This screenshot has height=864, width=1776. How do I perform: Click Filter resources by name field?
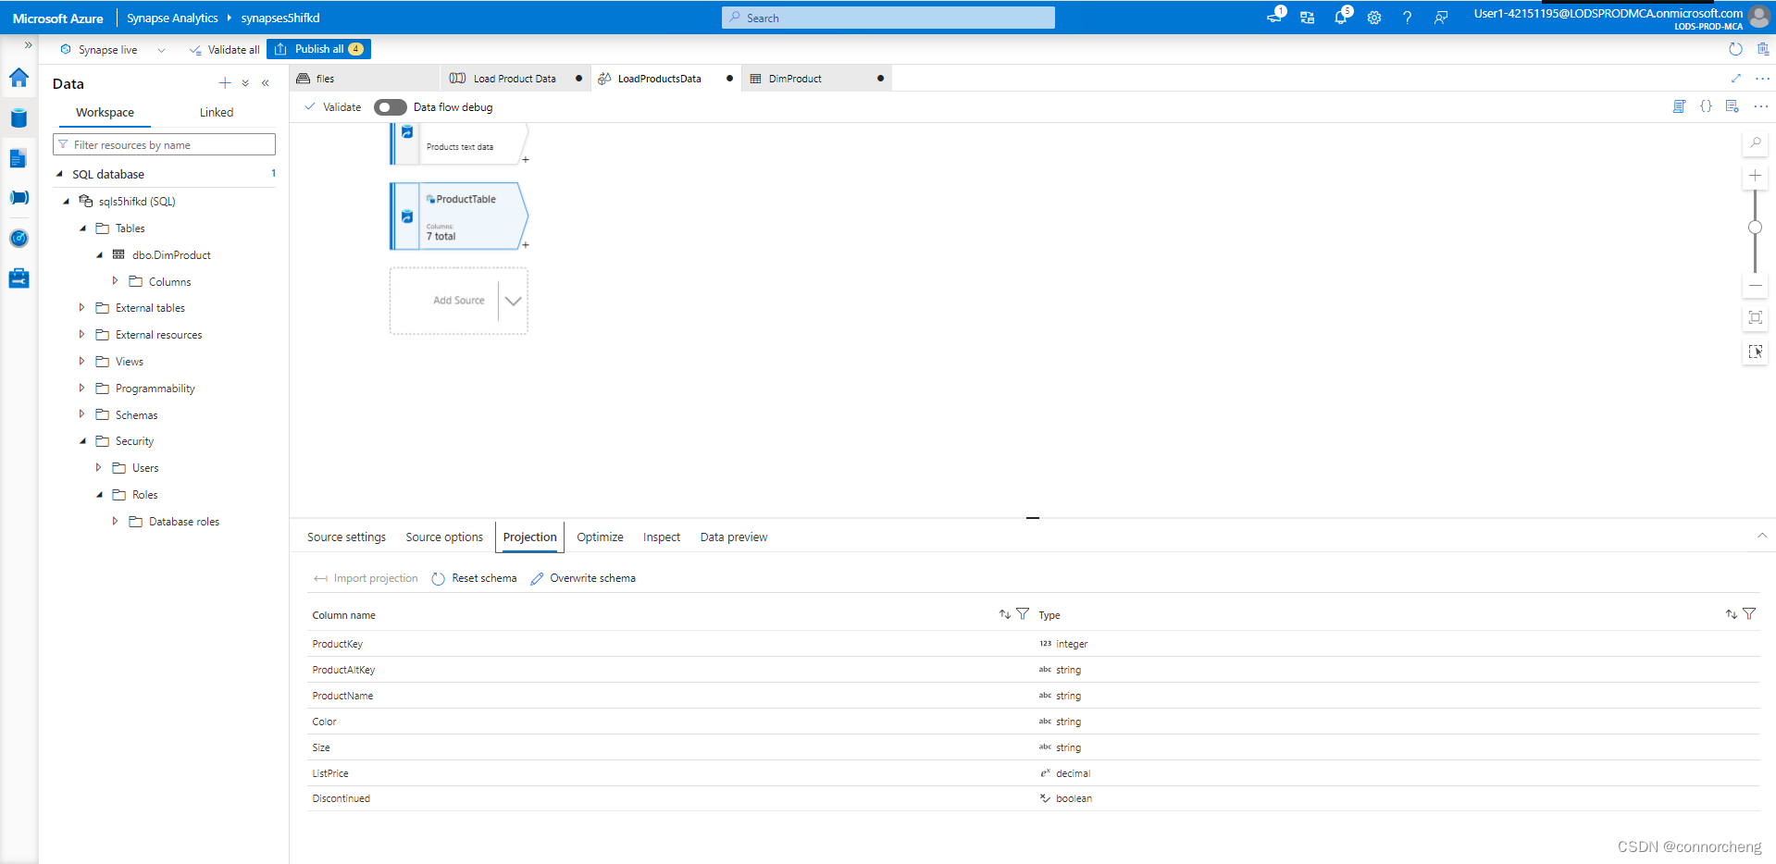(164, 144)
